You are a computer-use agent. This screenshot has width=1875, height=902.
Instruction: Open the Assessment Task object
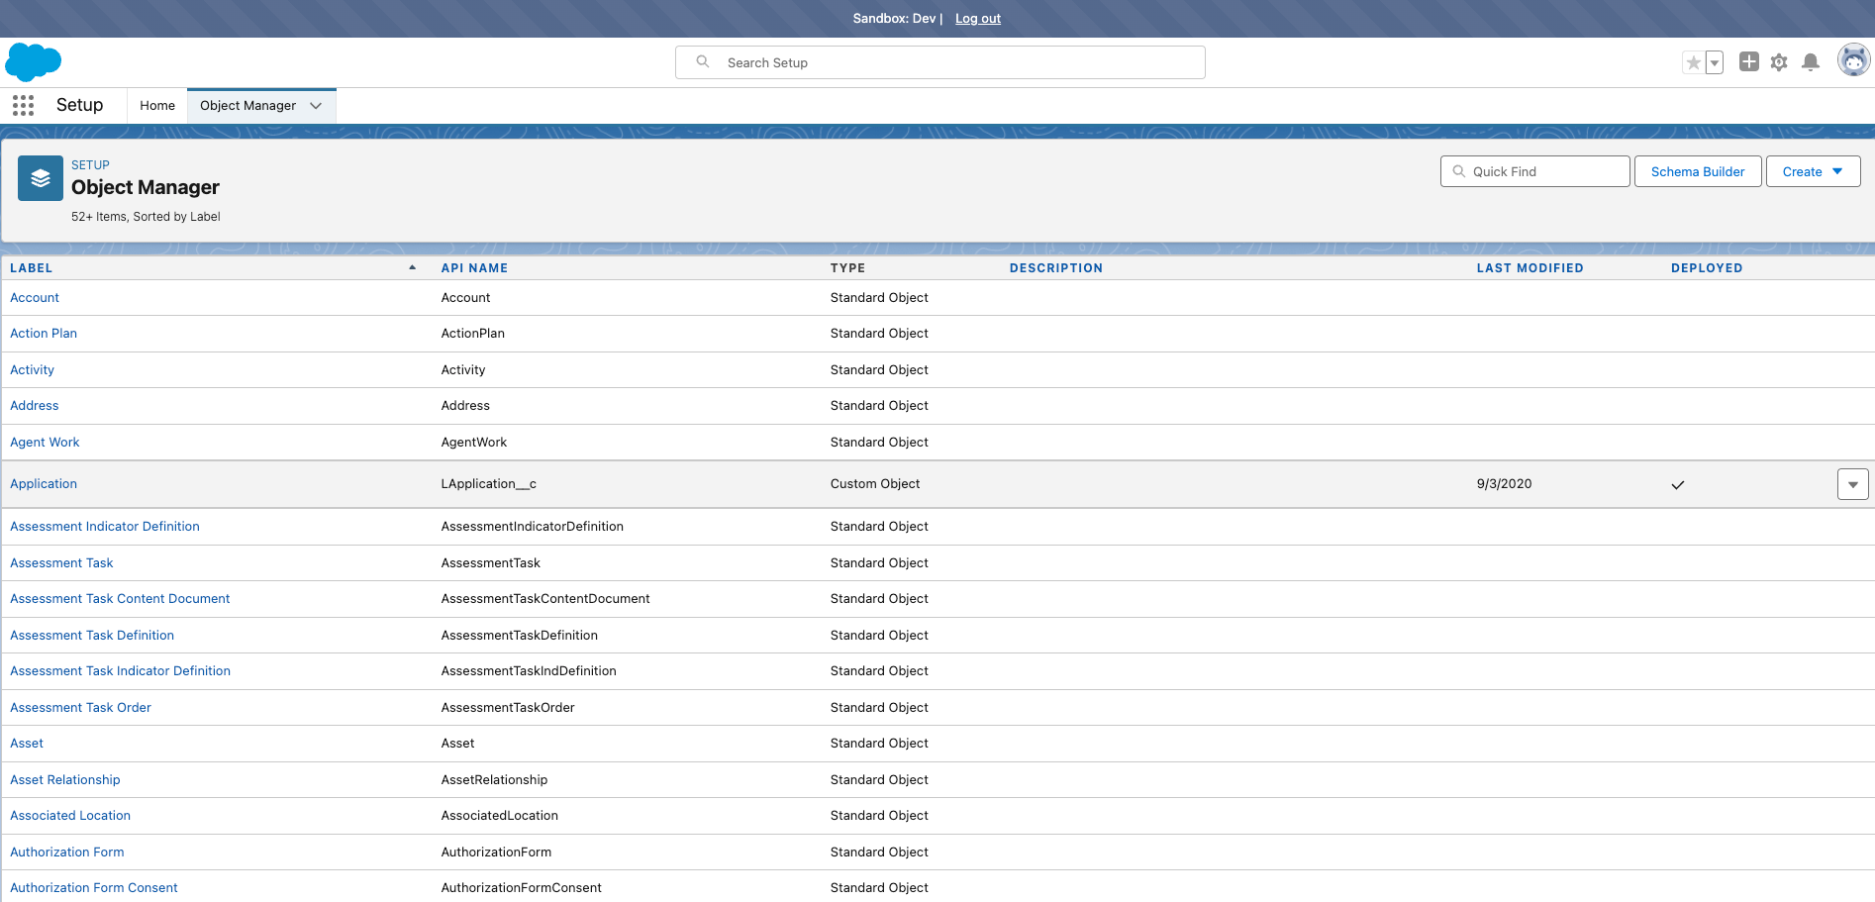pos(61,563)
